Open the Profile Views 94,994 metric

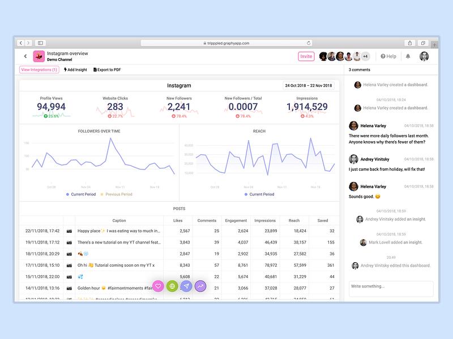pyautogui.click(x=51, y=107)
